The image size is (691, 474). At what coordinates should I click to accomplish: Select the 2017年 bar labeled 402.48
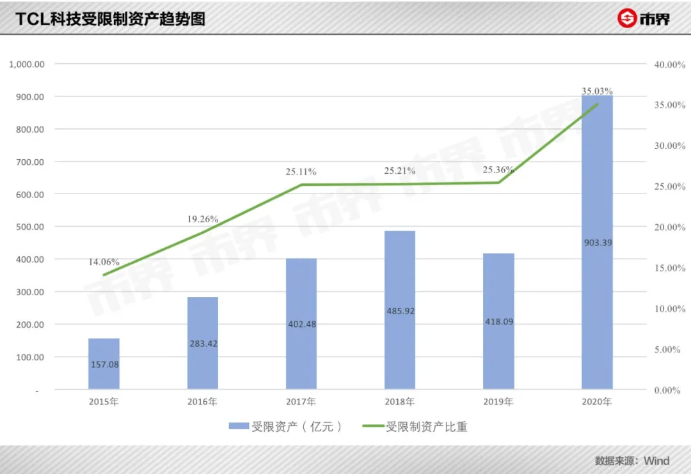pyautogui.click(x=301, y=323)
